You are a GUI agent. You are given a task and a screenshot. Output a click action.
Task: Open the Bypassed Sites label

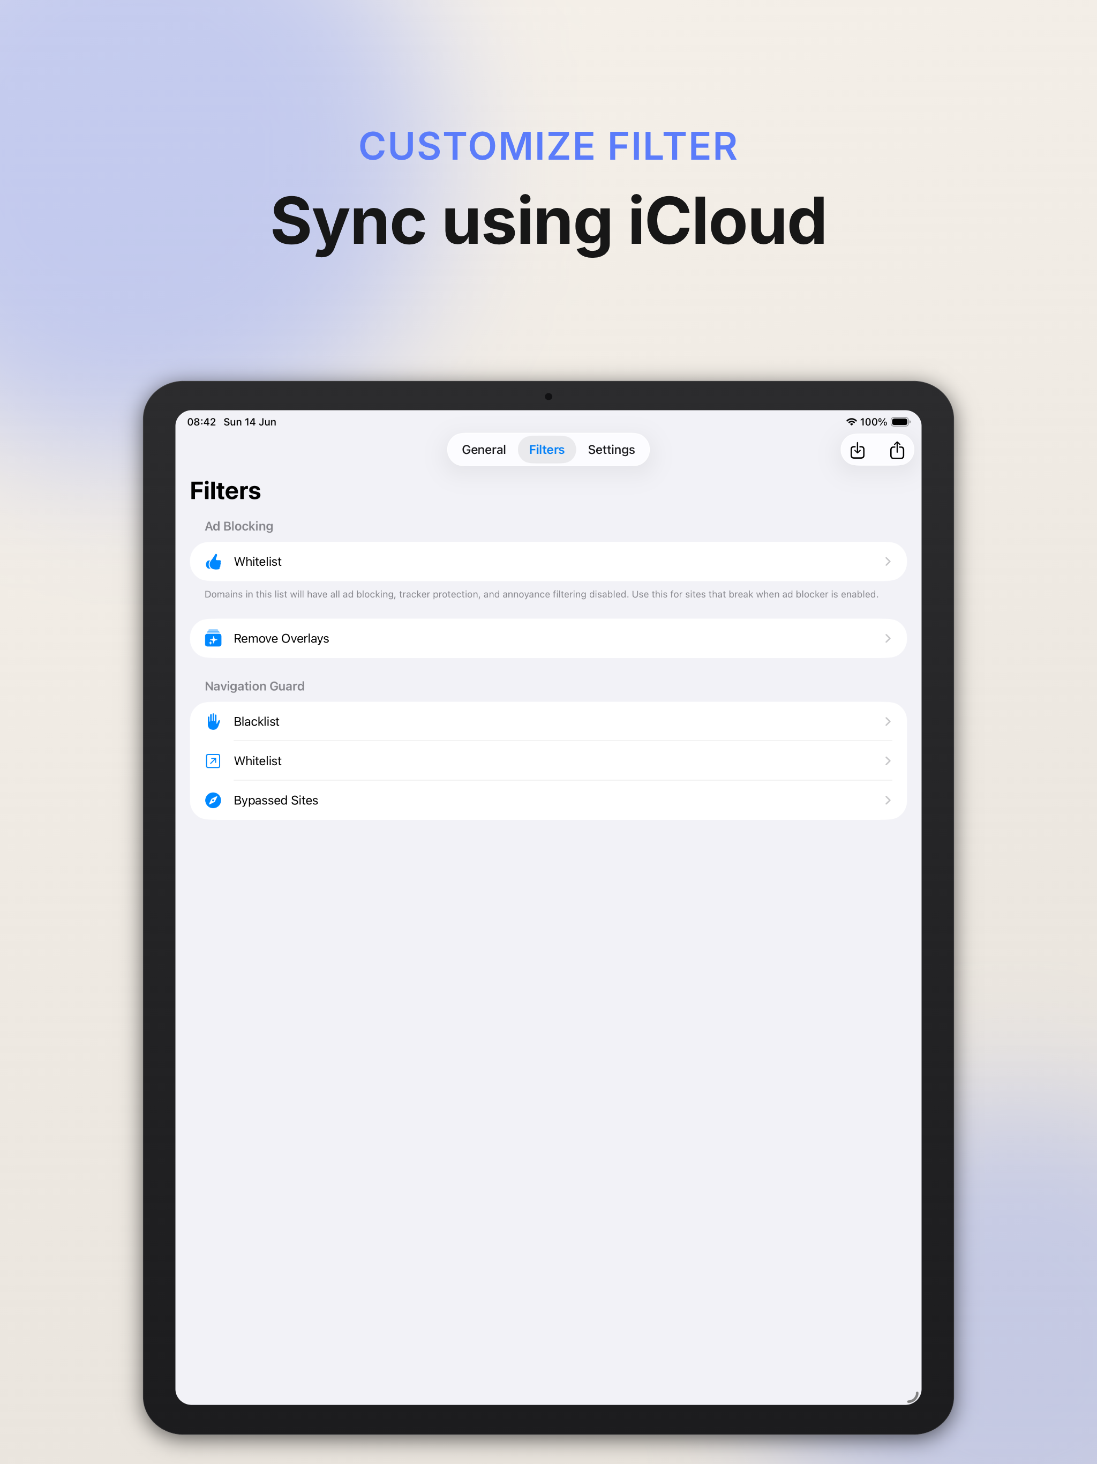[276, 800]
